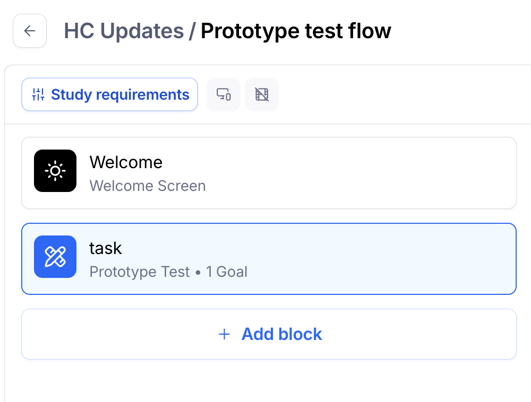Click the slash separator in the breadcrumb

click(x=192, y=31)
